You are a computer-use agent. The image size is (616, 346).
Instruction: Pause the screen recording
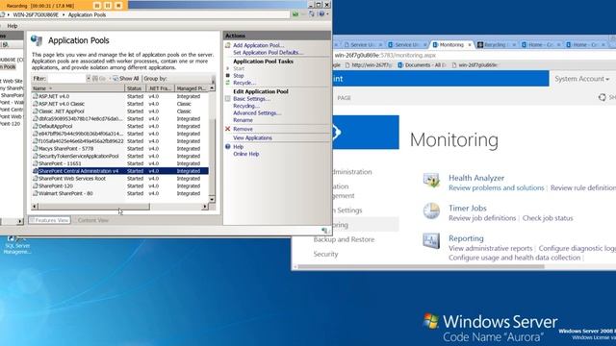(108, 6)
